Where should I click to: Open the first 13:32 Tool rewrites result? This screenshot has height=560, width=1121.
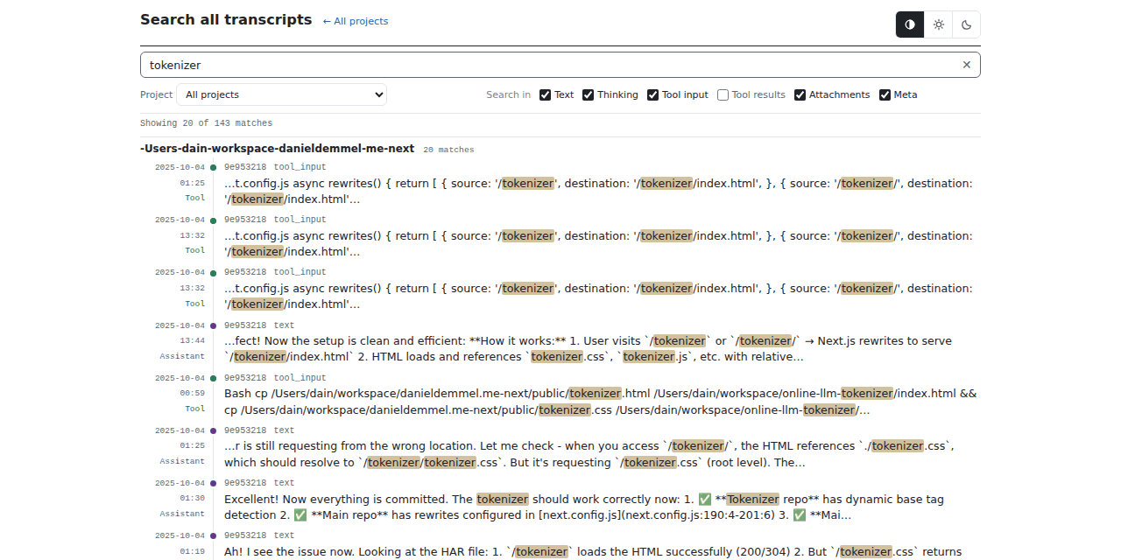tap(560, 235)
